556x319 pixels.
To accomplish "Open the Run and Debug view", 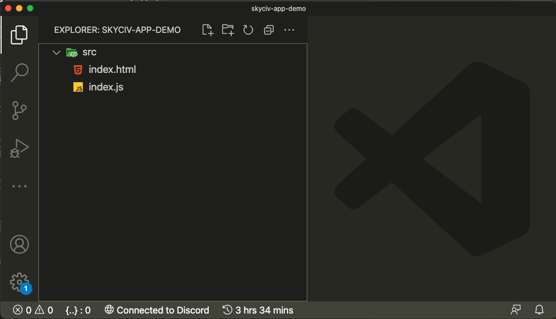I will [x=19, y=148].
